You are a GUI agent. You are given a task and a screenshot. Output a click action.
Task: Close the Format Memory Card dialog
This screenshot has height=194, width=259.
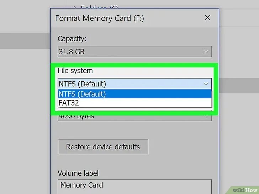point(207,18)
